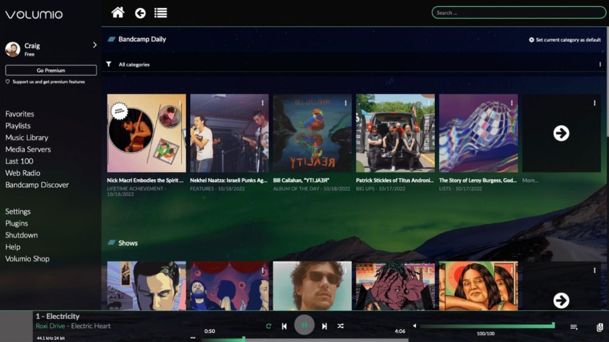Click Craig's profile avatar
Image resolution: width=609 pixels, height=342 pixels.
pos(13,49)
